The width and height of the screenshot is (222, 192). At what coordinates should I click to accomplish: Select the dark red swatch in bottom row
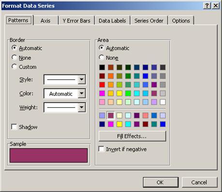tap(146, 124)
